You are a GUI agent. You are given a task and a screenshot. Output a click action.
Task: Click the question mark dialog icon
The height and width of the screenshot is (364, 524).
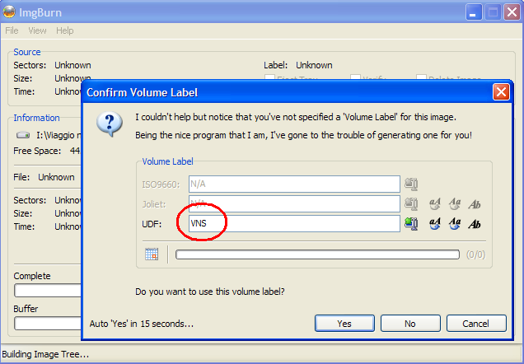[x=110, y=124]
